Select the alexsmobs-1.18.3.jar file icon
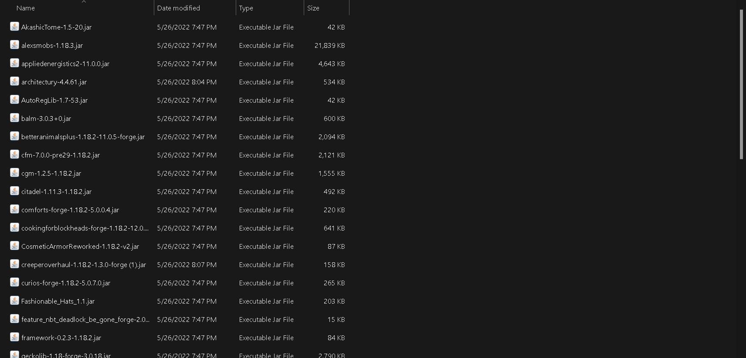This screenshot has height=358, width=746. click(14, 45)
